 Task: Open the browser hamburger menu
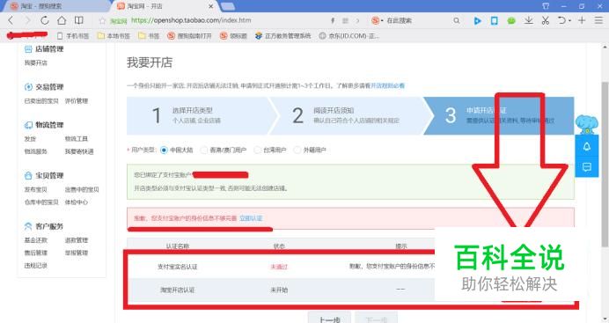click(598, 20)
